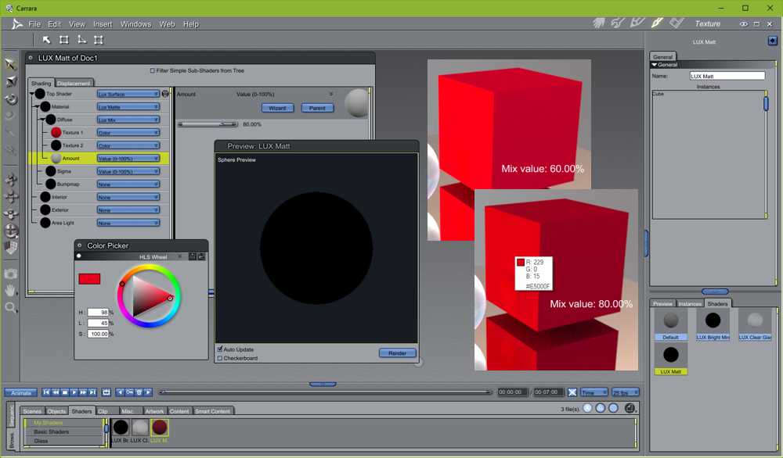Open the Sigma value dropdown
Screen dimensions: 783x458
pyautogui.click(x=128, y=171)
